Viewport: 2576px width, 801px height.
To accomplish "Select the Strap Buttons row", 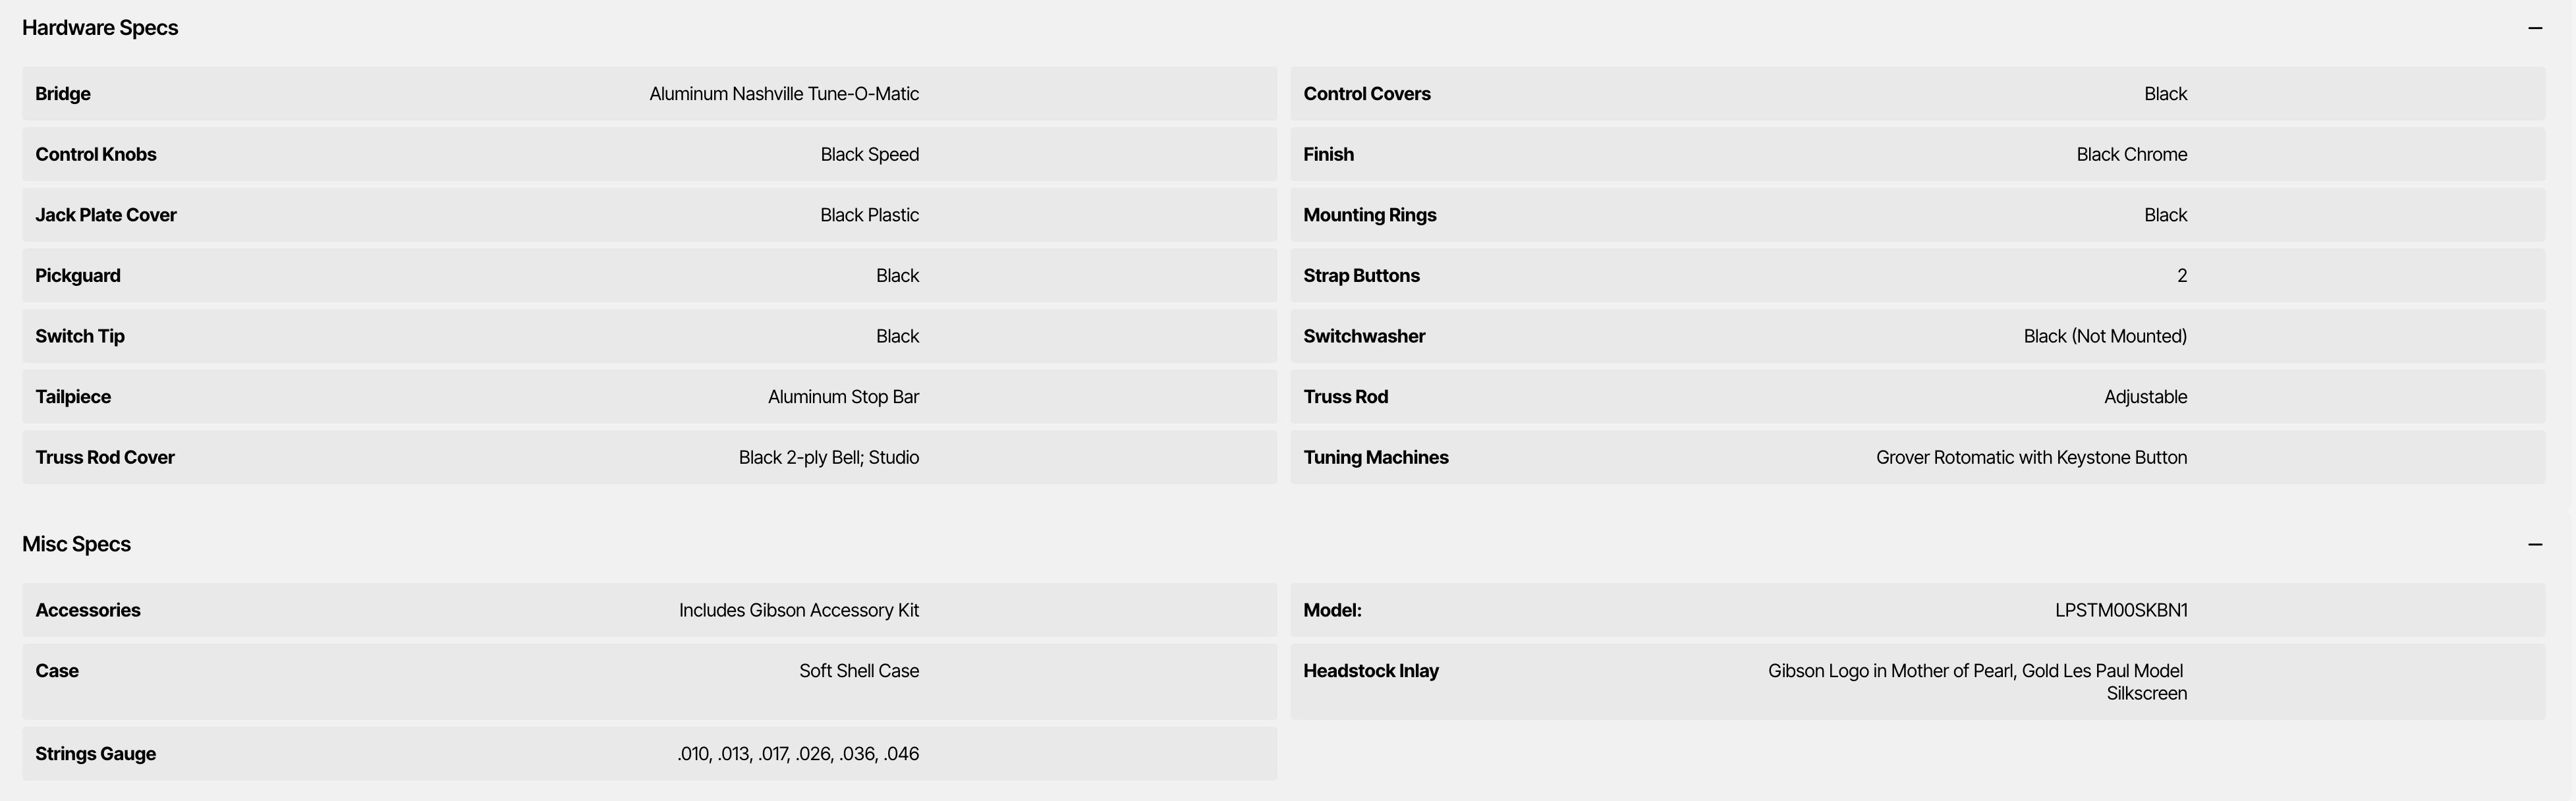I will [1917, 276].
